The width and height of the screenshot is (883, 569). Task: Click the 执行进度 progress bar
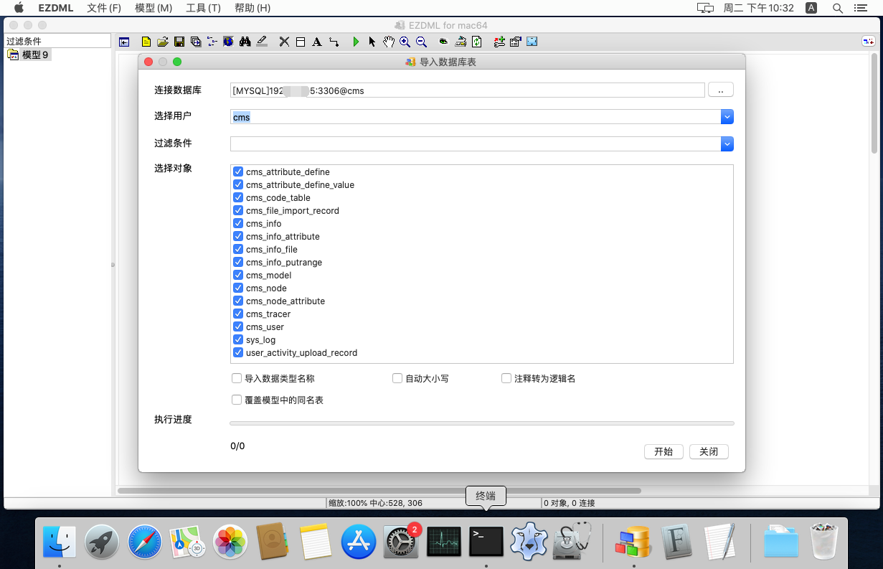click(482, 423)
